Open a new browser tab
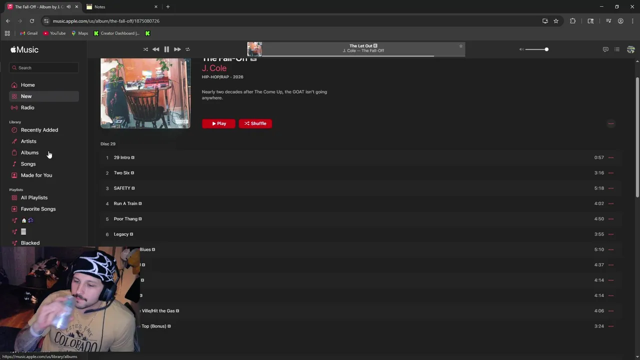 (168, 7)
